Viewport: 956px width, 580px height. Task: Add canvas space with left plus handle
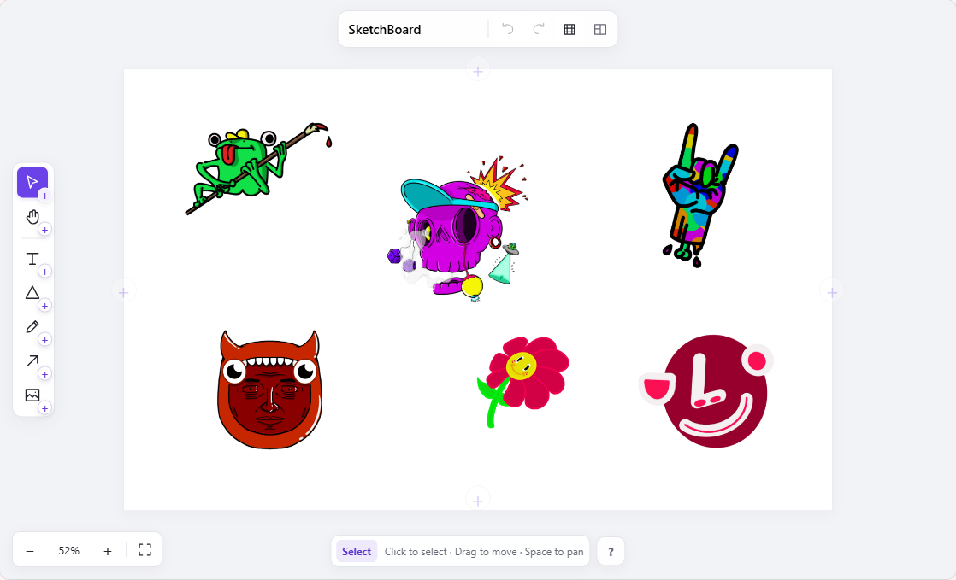click(124, 292)
